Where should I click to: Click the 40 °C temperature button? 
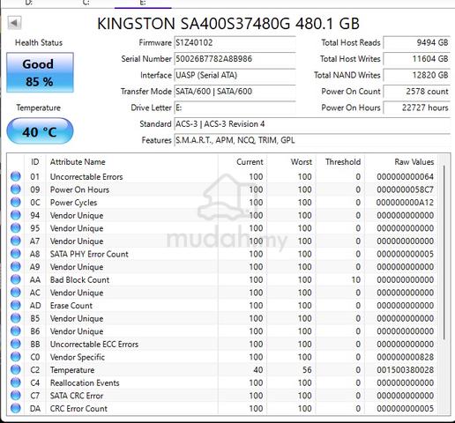point(40,131)
